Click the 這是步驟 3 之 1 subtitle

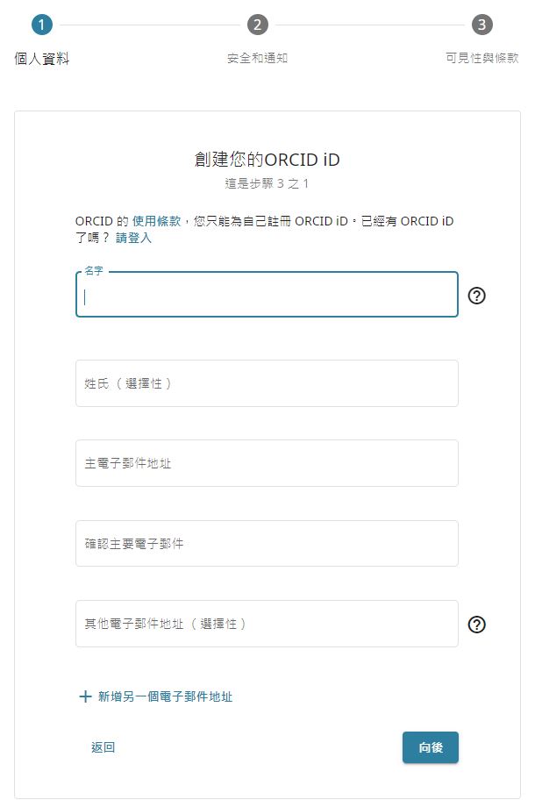click(267, 184)
